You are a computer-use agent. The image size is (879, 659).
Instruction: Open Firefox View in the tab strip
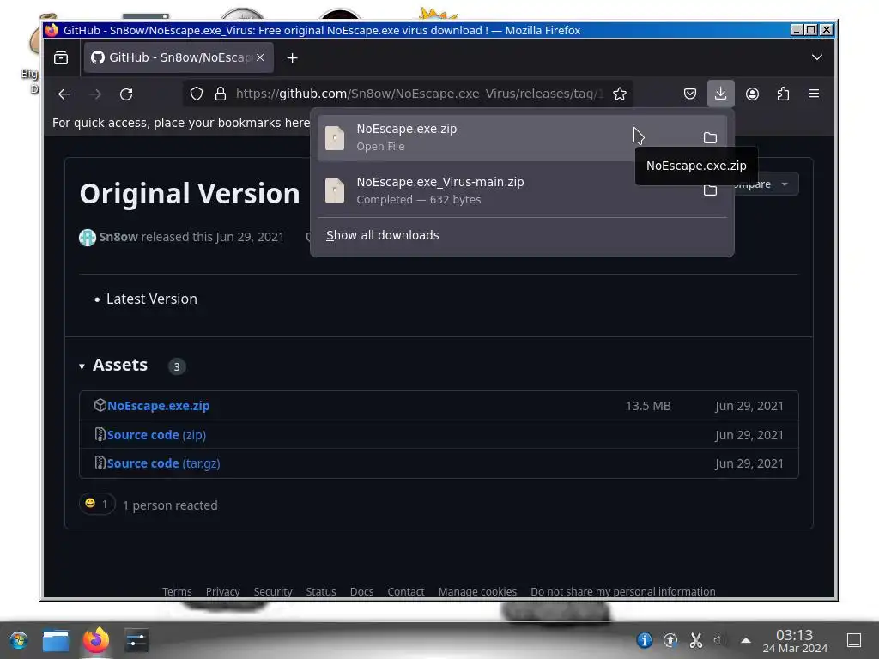tap(61, 57)
